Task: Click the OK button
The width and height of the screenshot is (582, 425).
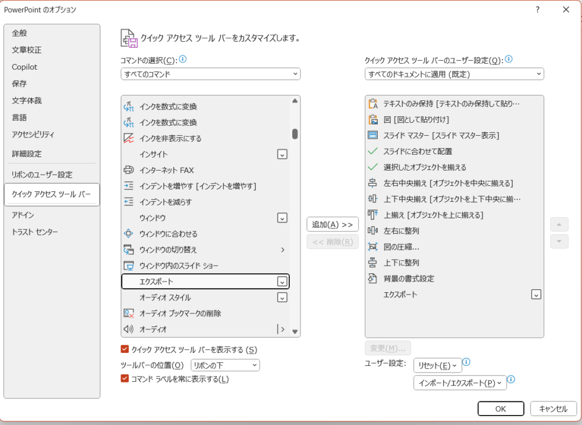Action: tap(501, 408)
